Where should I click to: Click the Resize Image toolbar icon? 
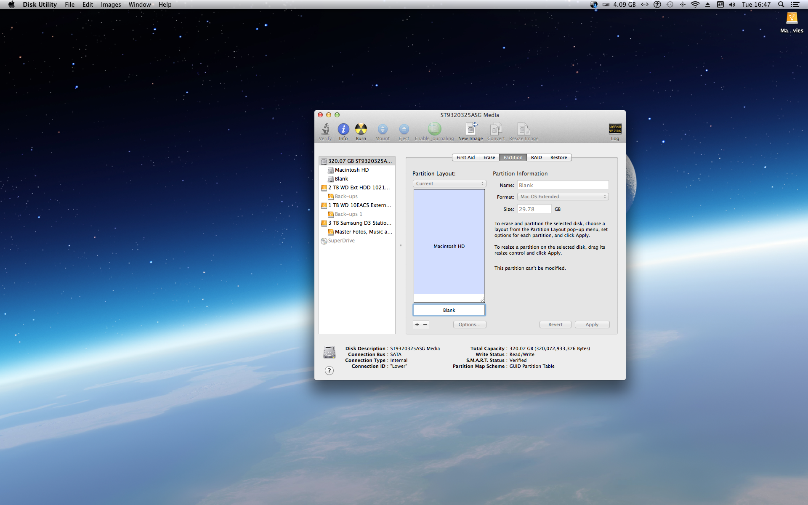click(x=524, y=131)
